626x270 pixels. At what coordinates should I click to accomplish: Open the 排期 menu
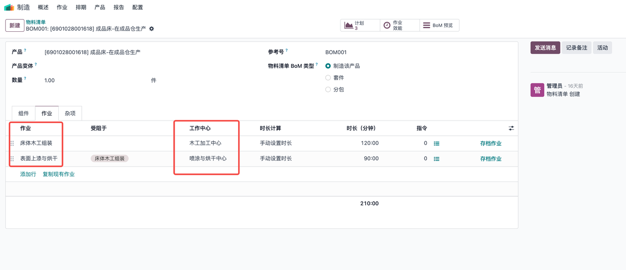[81, 7]
